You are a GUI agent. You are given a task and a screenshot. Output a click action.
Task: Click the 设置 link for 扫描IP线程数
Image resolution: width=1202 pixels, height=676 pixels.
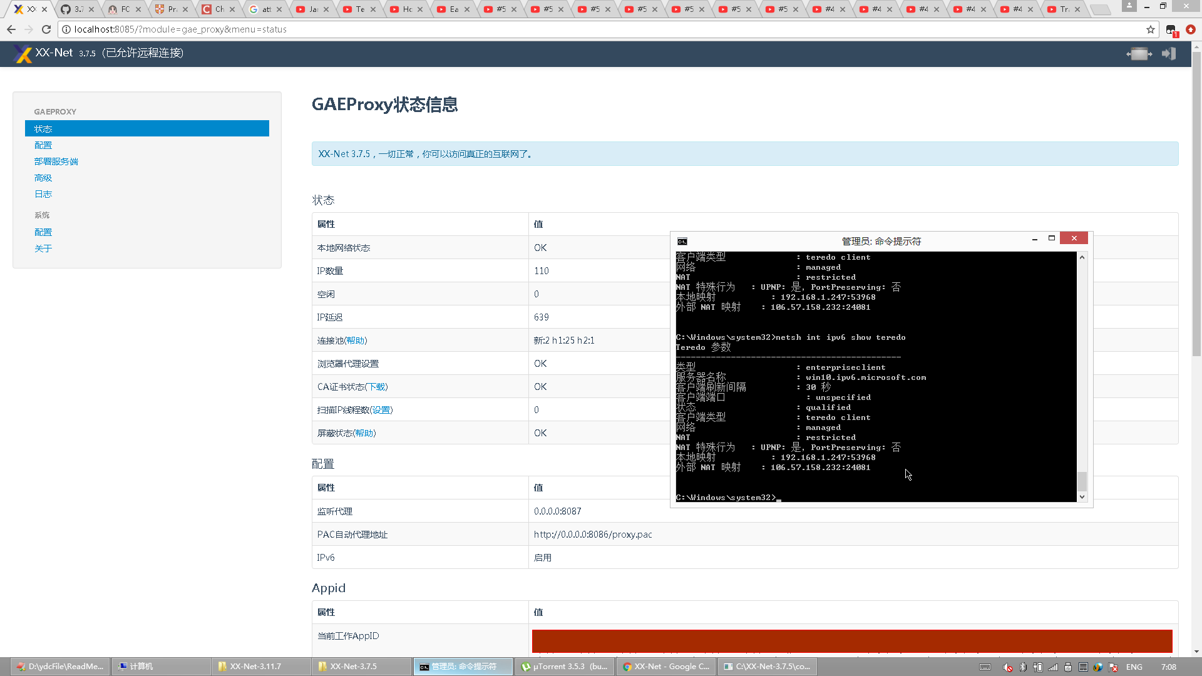point(381,410)
